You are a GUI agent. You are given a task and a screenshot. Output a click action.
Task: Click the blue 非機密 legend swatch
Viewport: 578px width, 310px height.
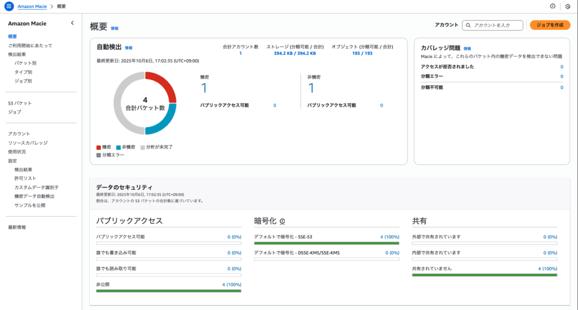coord(119,147)
